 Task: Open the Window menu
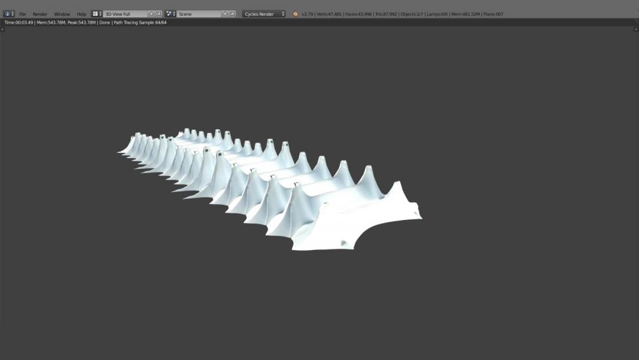(62, 13)
